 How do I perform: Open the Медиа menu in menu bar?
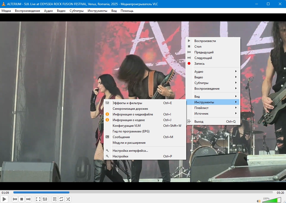pos(6,11)
